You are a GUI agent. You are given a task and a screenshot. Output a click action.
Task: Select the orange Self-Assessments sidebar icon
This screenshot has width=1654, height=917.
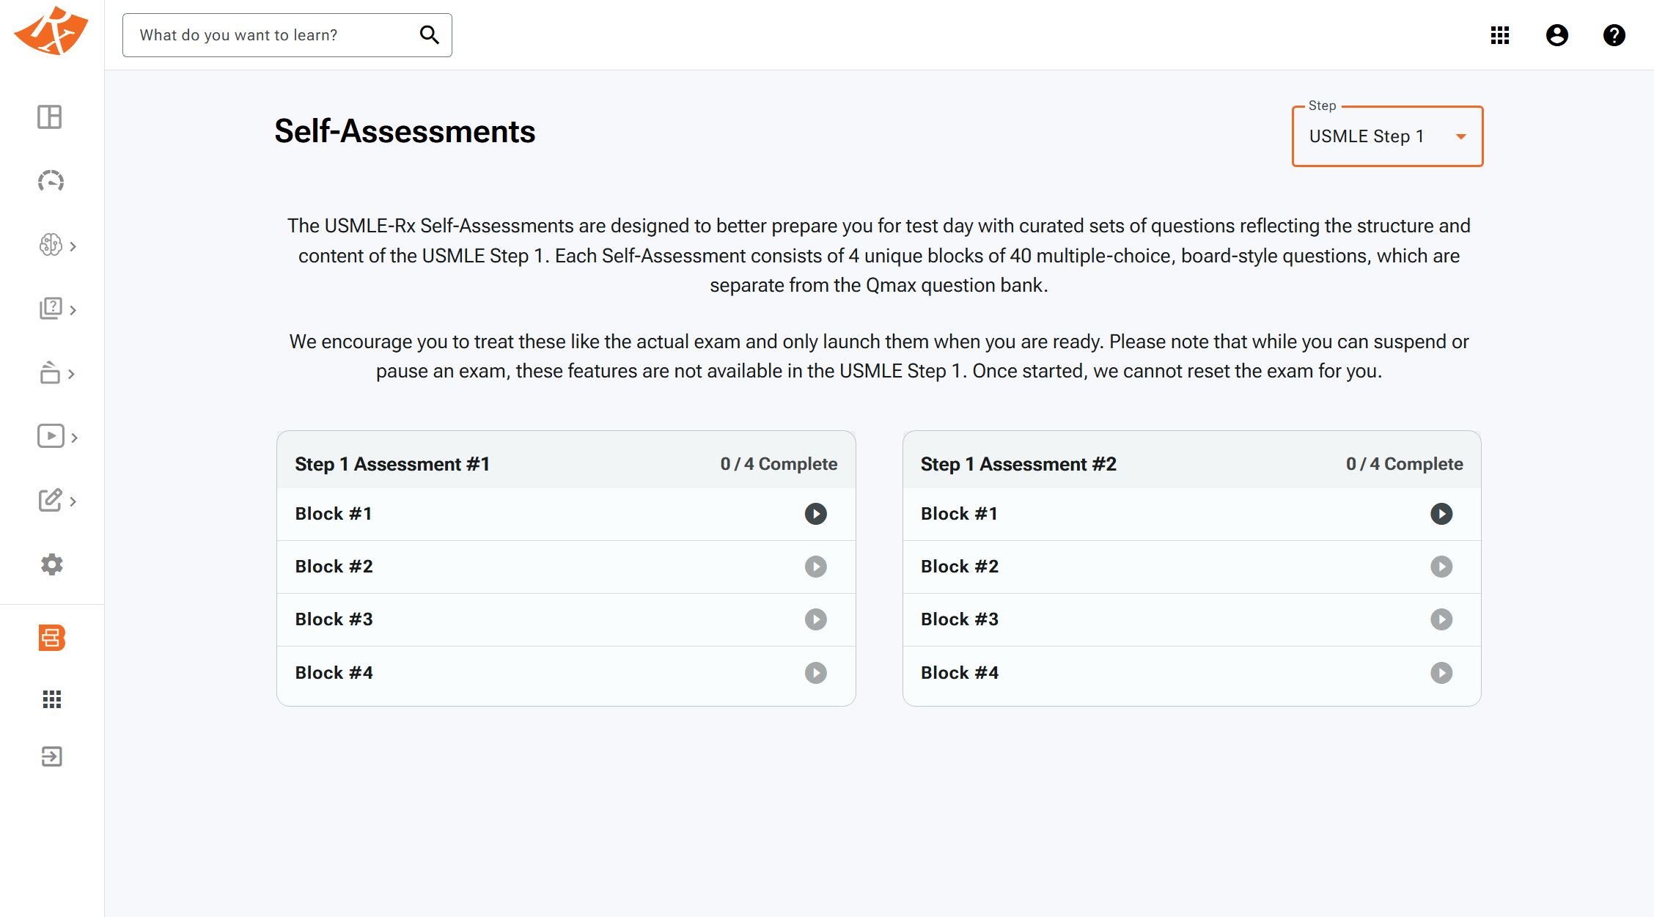pyautogui.click(x=51, y=638)
